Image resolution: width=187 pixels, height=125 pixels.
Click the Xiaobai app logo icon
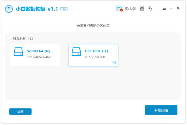click(x=9, y=9)
